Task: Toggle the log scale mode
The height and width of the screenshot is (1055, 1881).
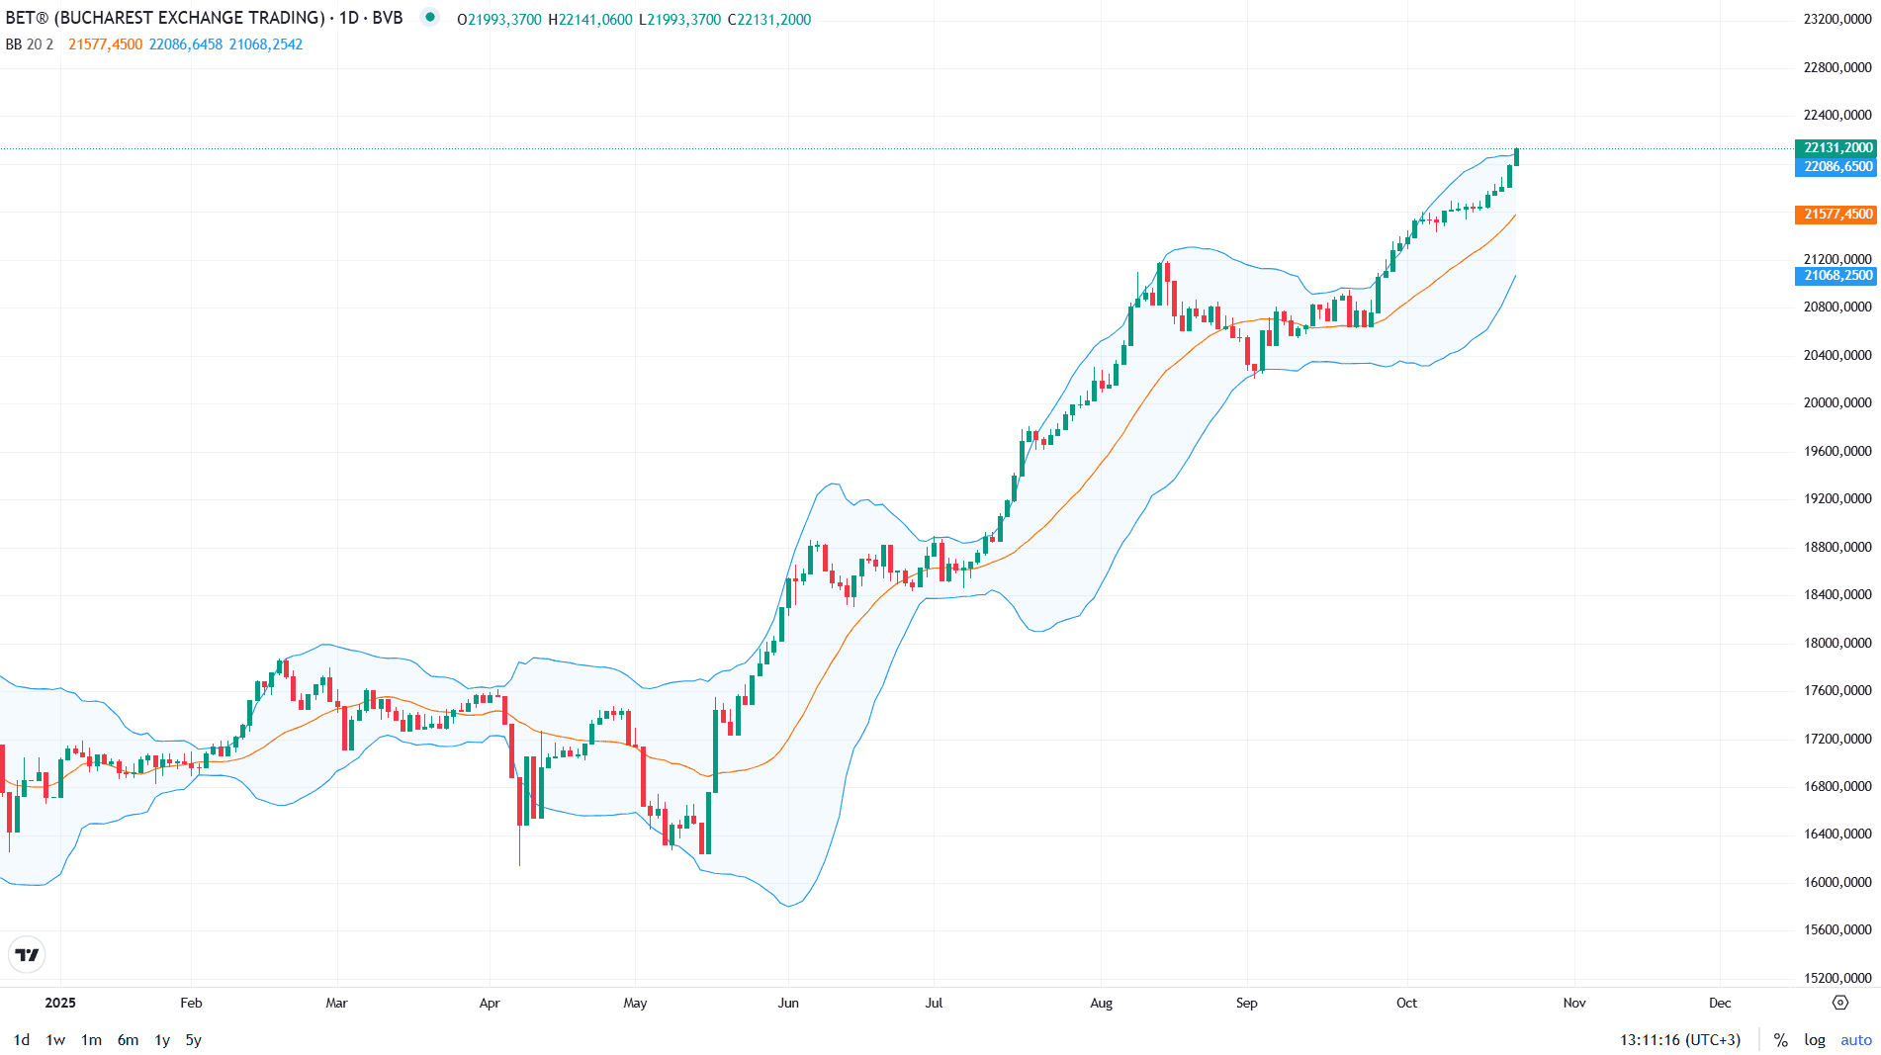Action: (x=1815, y=1040)
